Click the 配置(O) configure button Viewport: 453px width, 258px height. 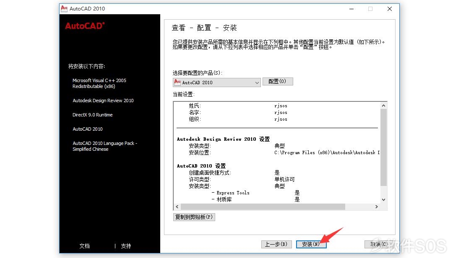coord(278,81)
